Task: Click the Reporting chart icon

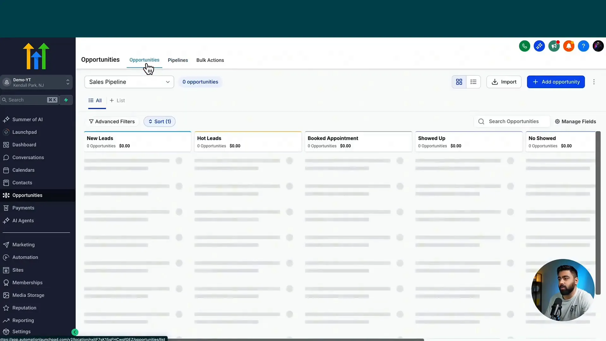Action: (x=6, y=320)
